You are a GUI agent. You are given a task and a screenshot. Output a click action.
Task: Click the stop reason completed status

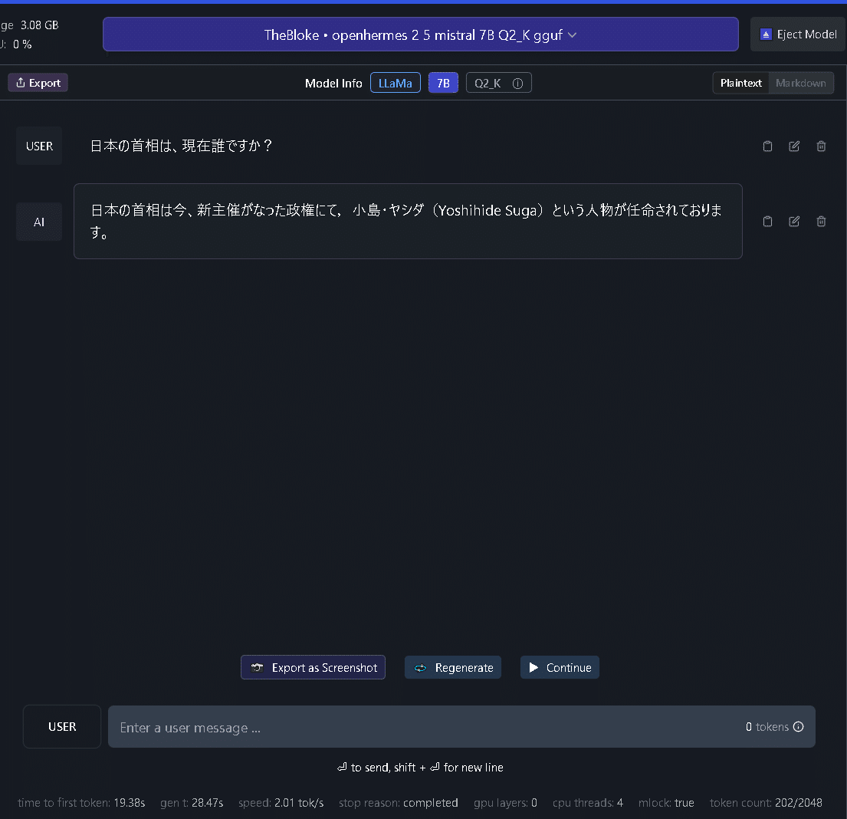399,803
